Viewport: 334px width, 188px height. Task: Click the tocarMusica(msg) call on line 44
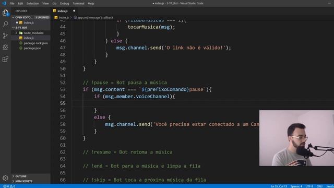(x=151, y=27)
